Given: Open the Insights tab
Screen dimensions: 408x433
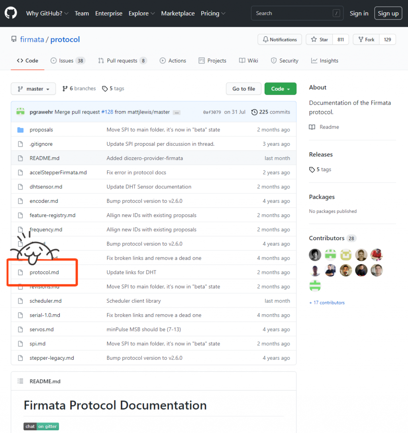Looking at the screenshot, I should coord(325,61).
